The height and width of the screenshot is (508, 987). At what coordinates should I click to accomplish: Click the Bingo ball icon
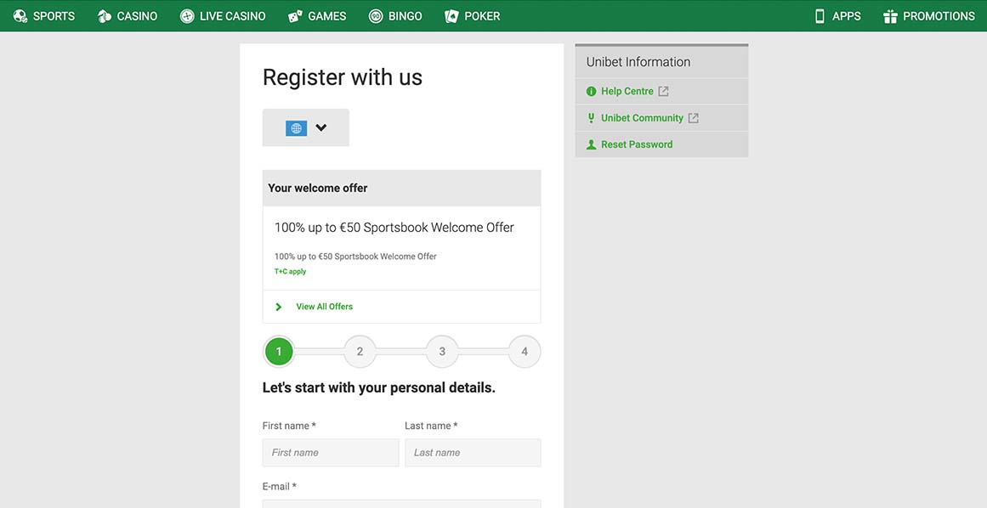pyautogui.click(x=376, y=16)
